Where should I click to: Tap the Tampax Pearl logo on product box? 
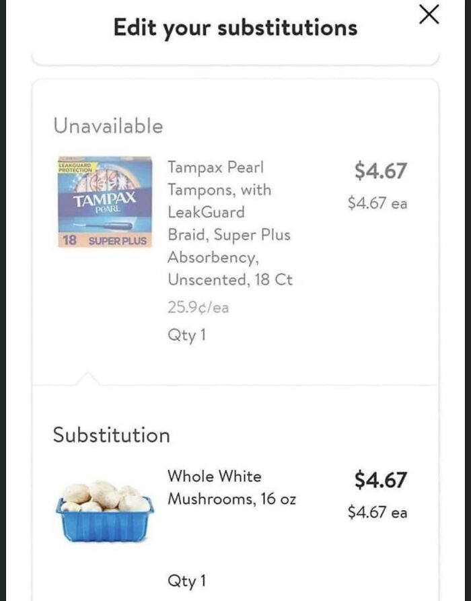tap(105, 200)
